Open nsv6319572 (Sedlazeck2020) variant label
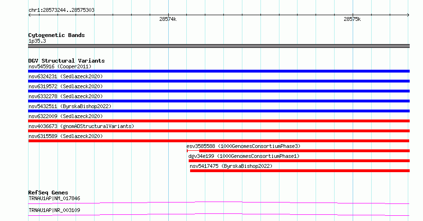Viewport: 423px width, 221px height. tap(66, 86)
